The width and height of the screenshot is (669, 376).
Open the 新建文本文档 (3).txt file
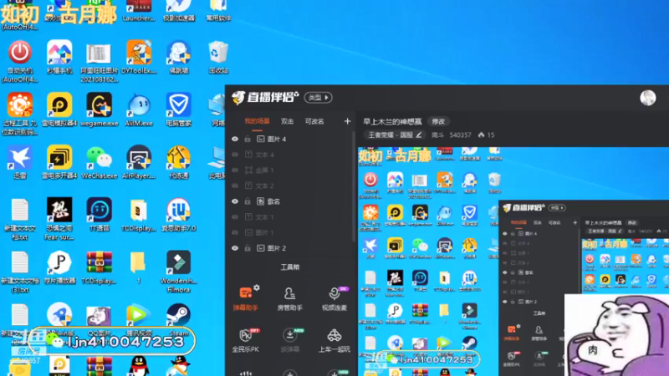[19, 272]
